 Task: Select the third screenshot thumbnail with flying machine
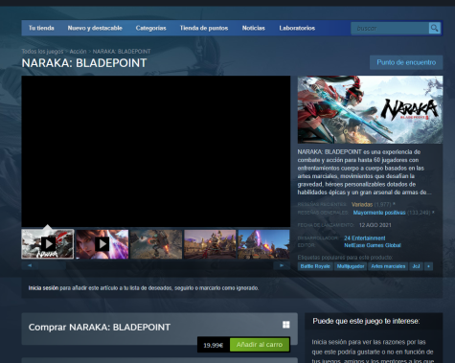[x=156, y=244]
